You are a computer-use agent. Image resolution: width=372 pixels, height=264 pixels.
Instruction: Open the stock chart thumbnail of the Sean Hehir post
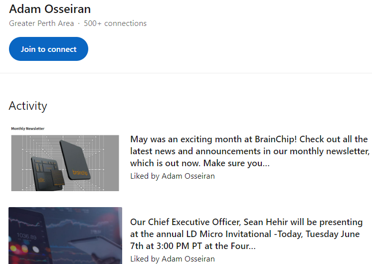[65, 235]
